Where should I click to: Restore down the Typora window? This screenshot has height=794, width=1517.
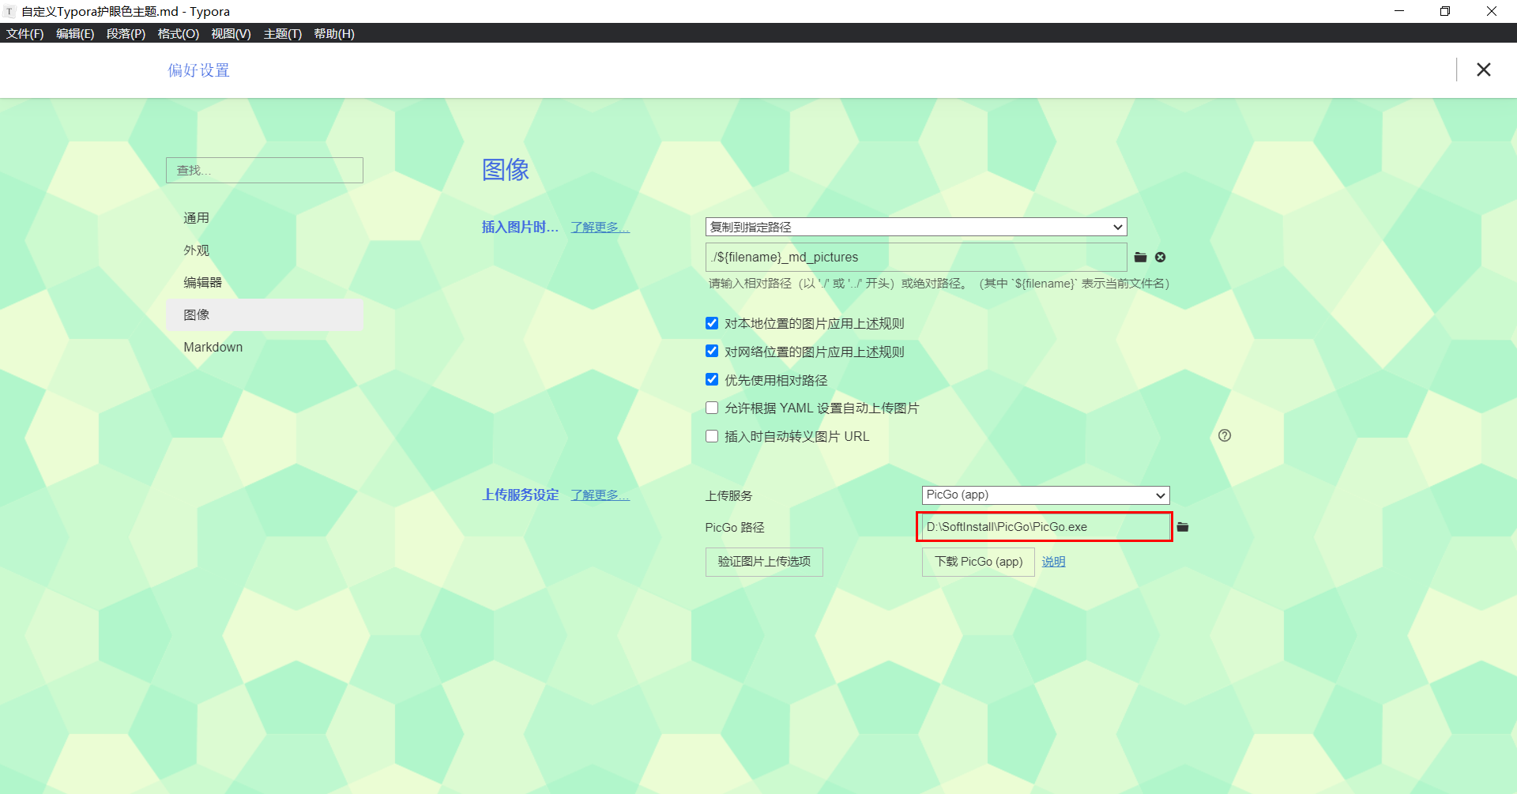(1445, 11)
